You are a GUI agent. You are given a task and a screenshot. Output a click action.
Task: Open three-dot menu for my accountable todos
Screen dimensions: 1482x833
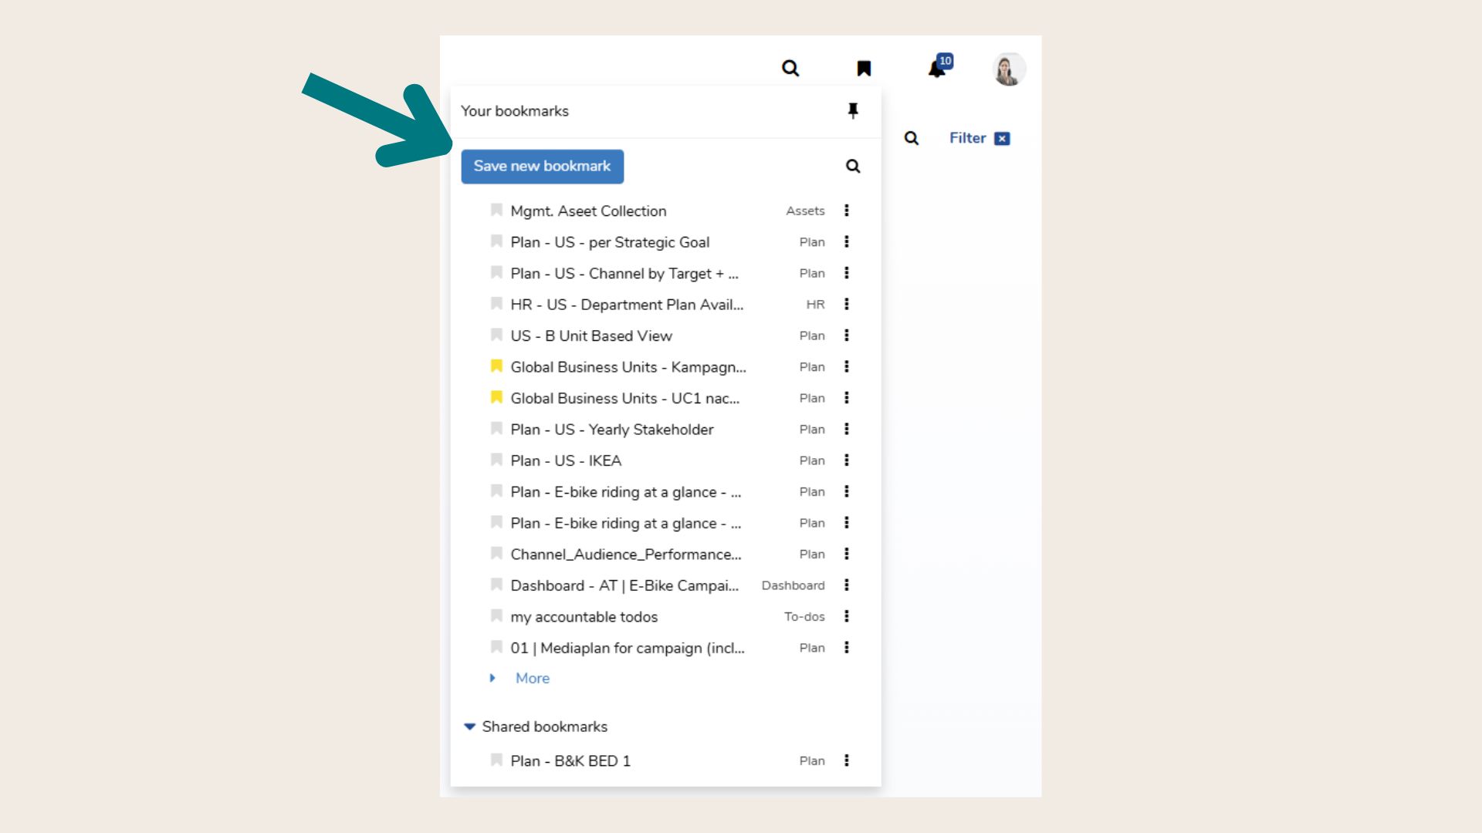click(847, 616)
